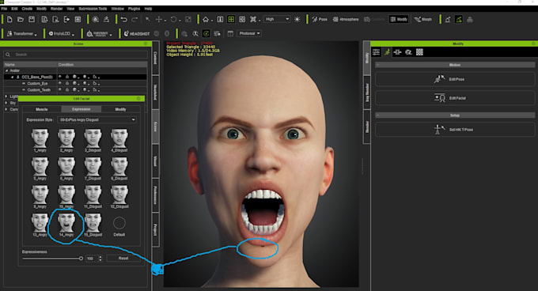
Task: Click the Expressiveness value stepper arrows
Action: pos(100,258)
